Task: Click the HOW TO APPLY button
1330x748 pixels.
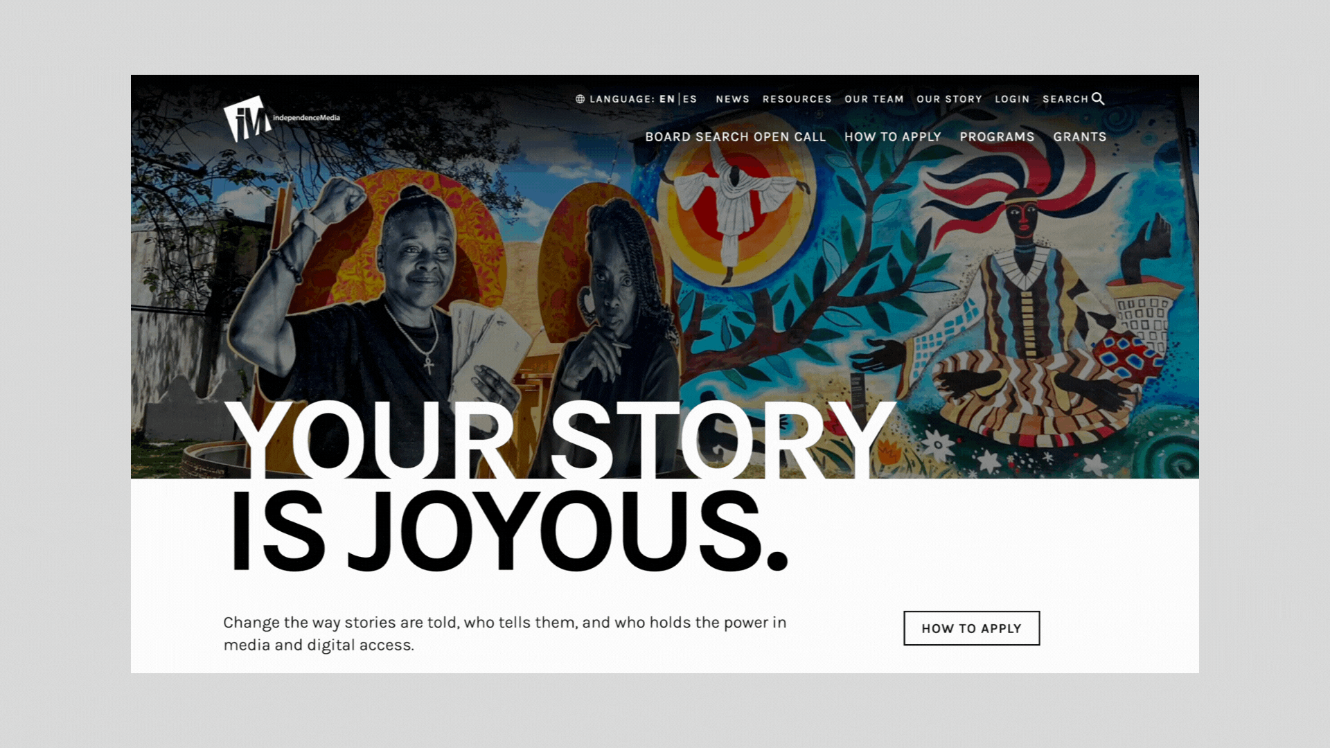Action: [970, 628]
